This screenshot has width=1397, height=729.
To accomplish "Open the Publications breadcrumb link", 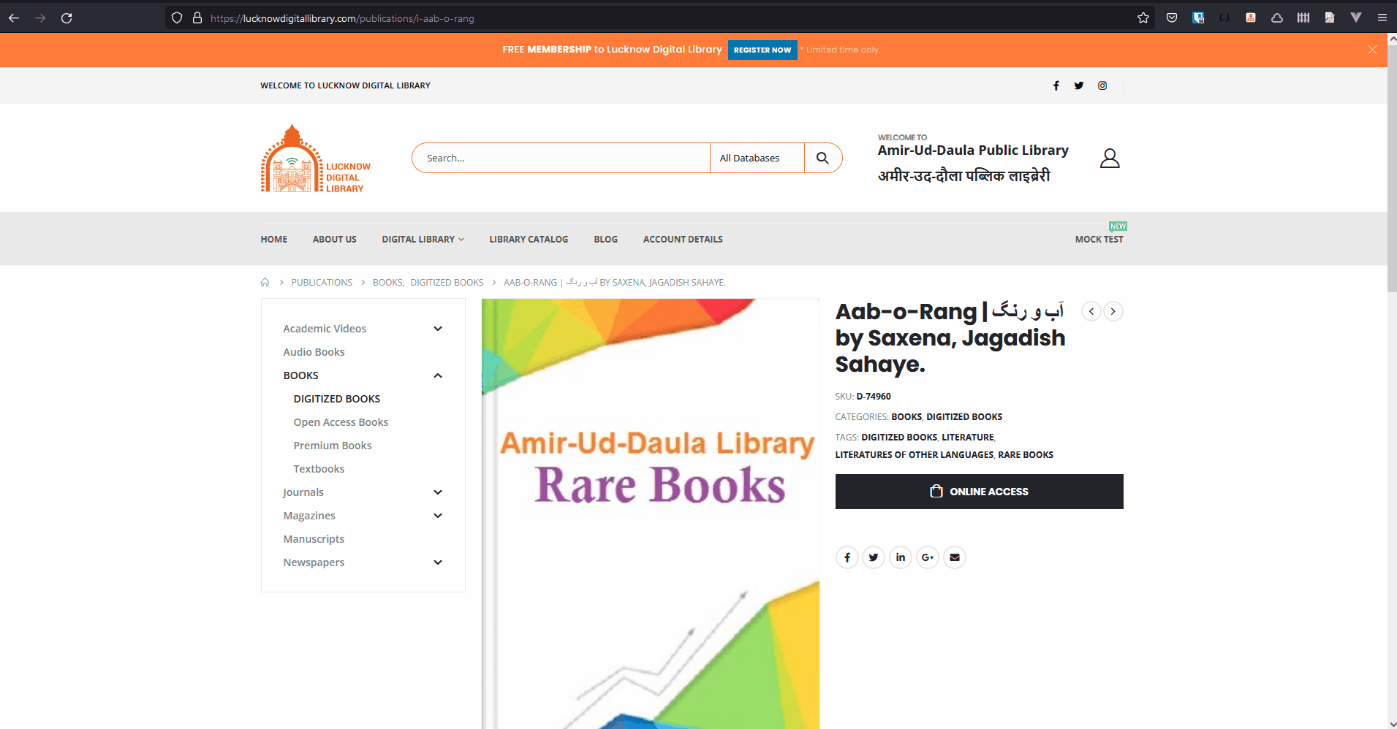I will 322,283.
